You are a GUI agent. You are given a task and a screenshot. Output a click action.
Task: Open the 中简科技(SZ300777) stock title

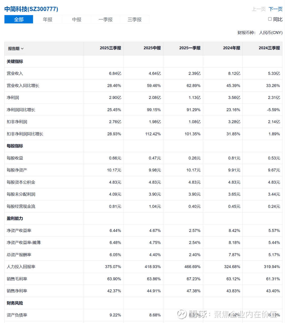tap(31, 9)
